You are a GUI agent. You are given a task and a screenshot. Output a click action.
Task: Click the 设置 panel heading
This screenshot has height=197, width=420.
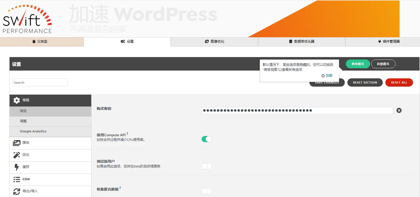pyautogui.click(x=17, y=64)
